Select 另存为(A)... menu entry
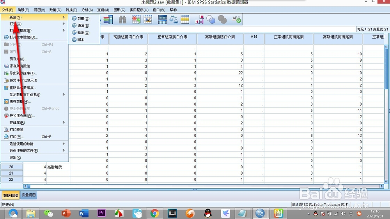Screen dimensions: 390x219 pyautogui.click(x=35, y=59)
